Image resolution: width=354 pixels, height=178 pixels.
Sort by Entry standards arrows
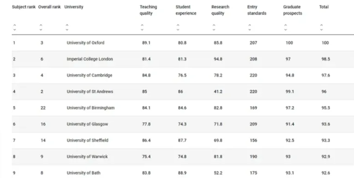point(249,28)
